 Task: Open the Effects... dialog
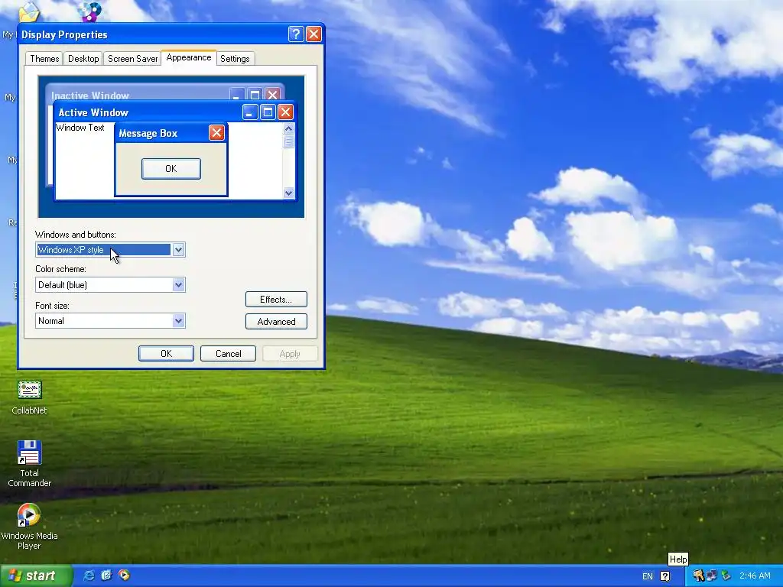276,300
